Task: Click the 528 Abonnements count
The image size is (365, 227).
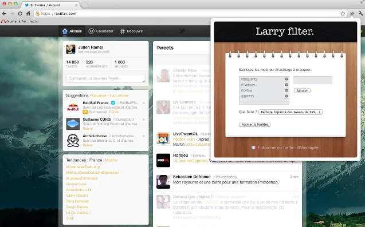Action: (97, 64)
